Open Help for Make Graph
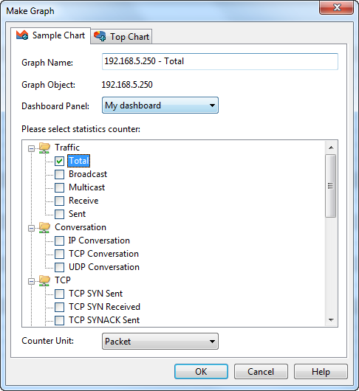 coord(321,372)
